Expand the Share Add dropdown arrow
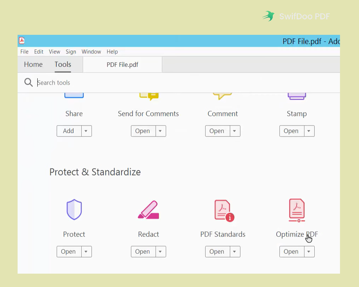 pyautogui.click(x=86, y=131)
